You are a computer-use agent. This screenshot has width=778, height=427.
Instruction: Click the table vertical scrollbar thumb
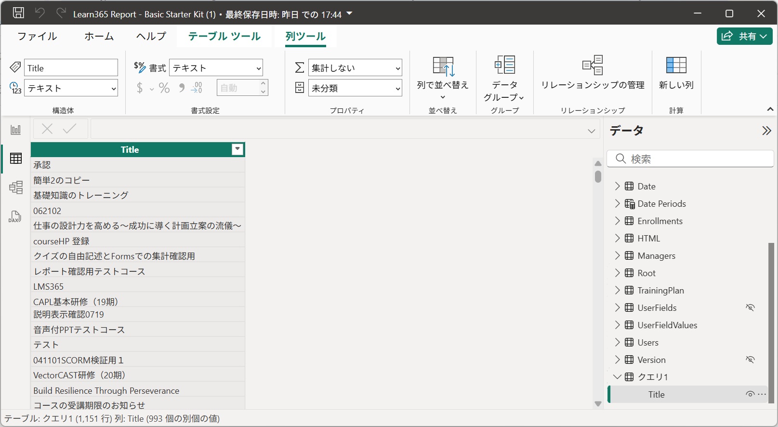point(598,176)
